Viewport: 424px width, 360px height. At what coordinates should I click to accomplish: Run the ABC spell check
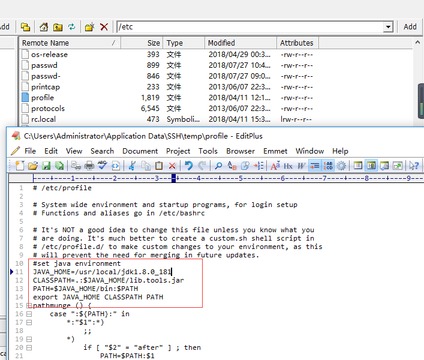(x=103, y=166)
